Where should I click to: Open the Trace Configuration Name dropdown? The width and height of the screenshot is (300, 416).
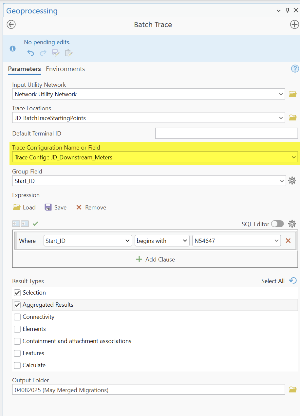click(x=294, y=157)
